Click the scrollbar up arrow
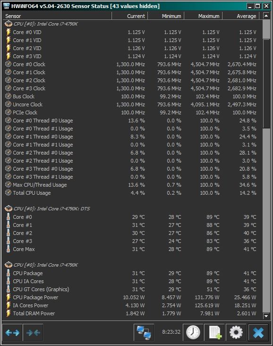This screenshot has height=346, width=273. pyautogui.click(x=266, y=16)
